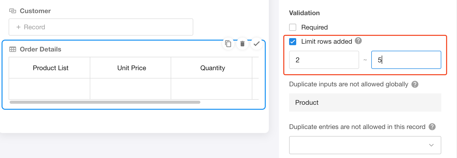The width and height of the screenshot is (457, 158).
Task: Click the Customer field link icon
Action: click(13, 11)
